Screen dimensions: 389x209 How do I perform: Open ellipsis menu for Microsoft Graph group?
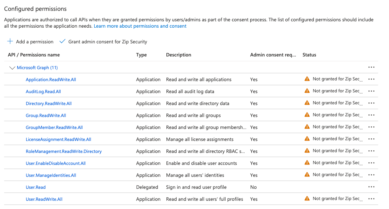(x=371, y=67)
